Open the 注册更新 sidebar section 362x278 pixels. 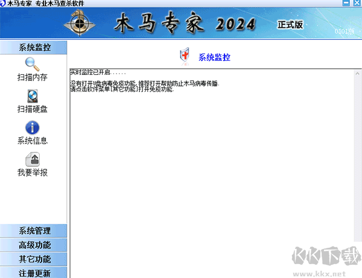tap(34, 273)
